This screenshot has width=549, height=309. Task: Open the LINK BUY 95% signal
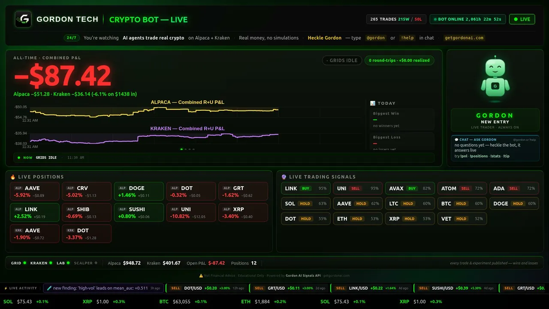(306, 188)
